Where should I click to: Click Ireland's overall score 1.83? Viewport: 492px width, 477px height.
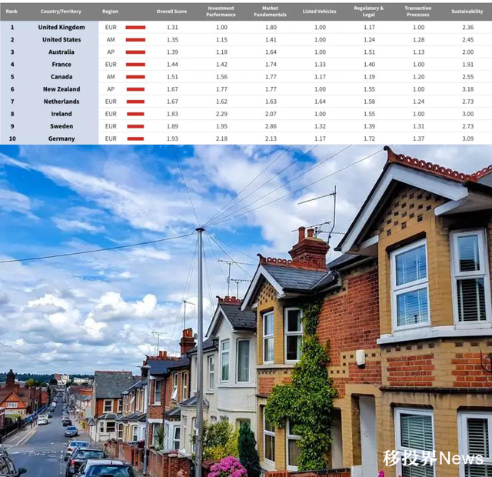point(172,114)
